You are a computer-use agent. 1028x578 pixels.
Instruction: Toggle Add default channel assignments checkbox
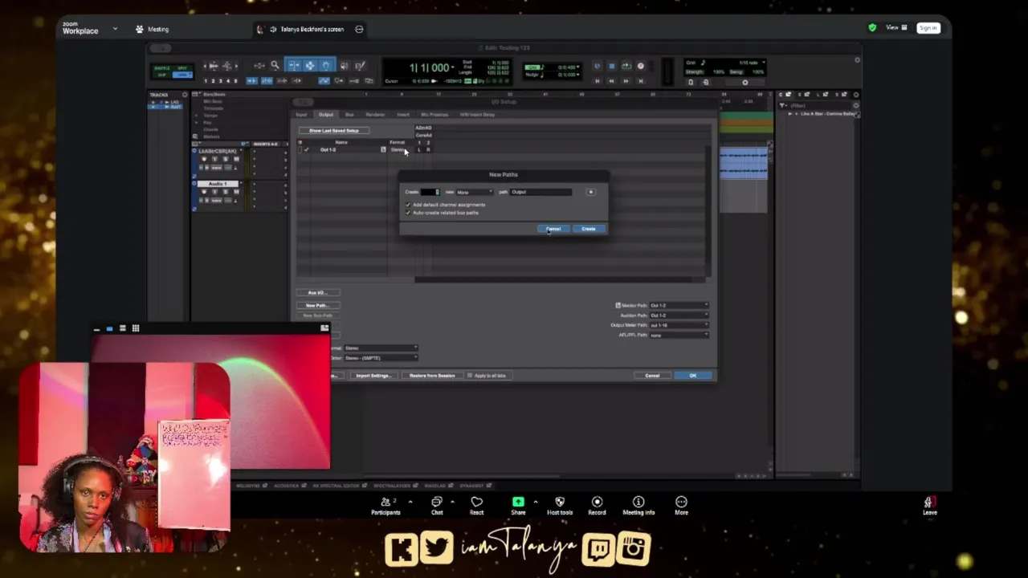(x=408, y=205)
